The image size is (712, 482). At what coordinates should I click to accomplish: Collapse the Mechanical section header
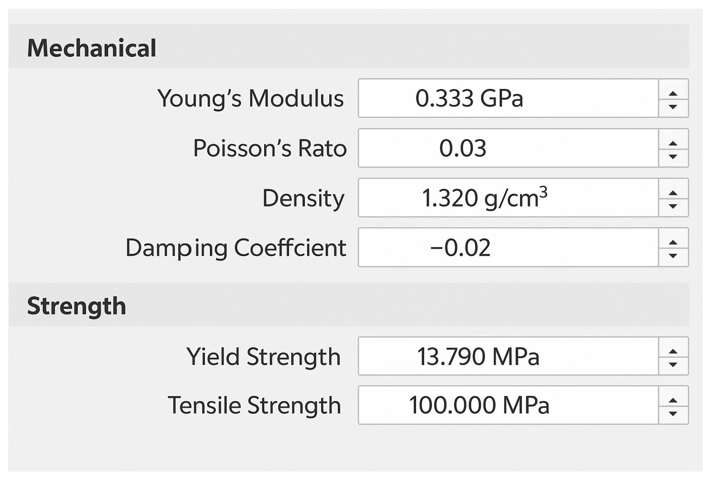point(92,48)
